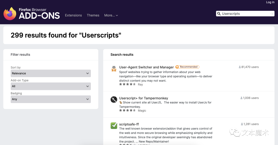
Task: Open User-Agent Switcher and Manager add-on
Action: [x=146, y=67]
